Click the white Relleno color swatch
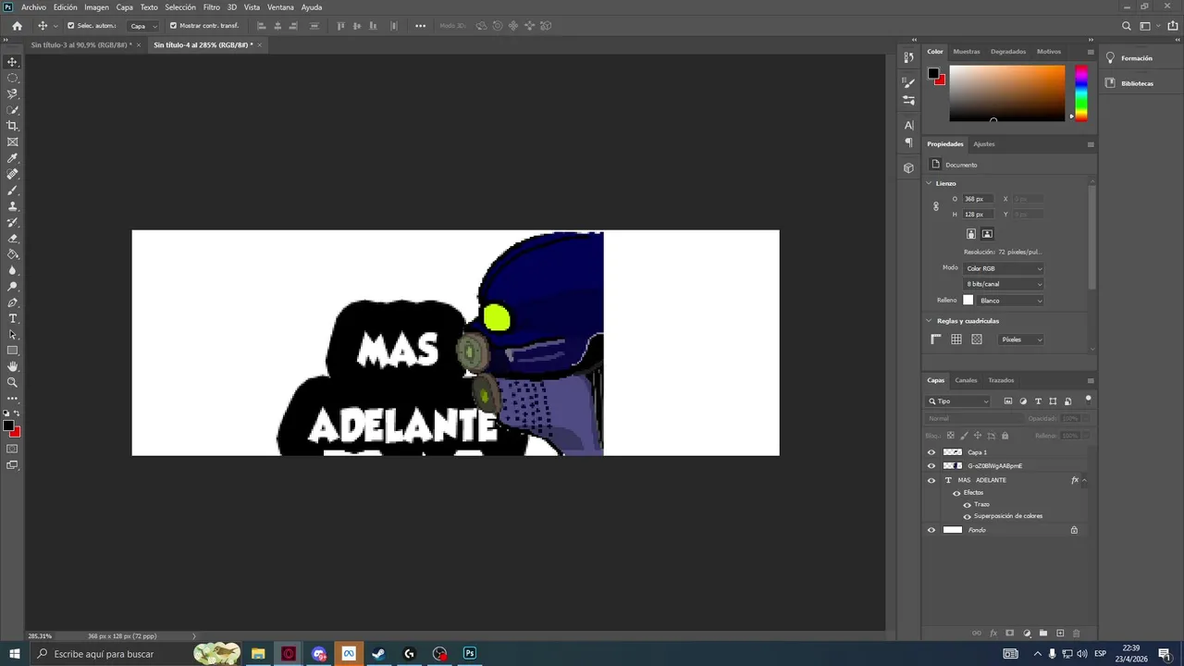1184x666 pixels. pos(968,301)
